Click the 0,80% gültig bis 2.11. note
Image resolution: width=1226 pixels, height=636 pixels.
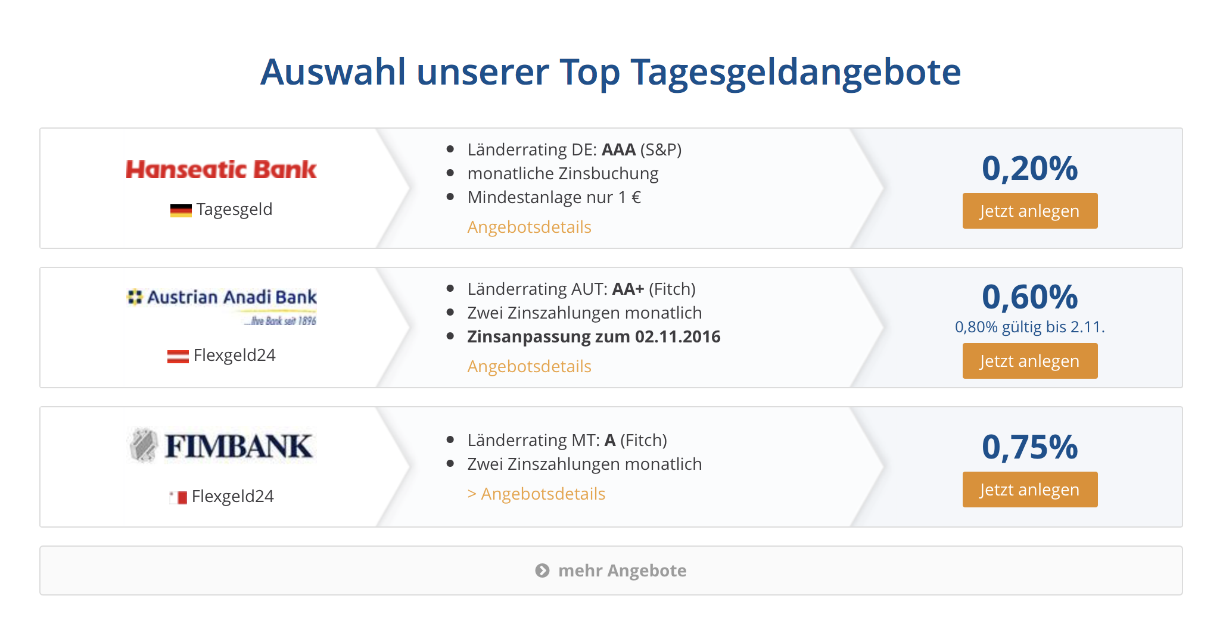click(1030, 327)
